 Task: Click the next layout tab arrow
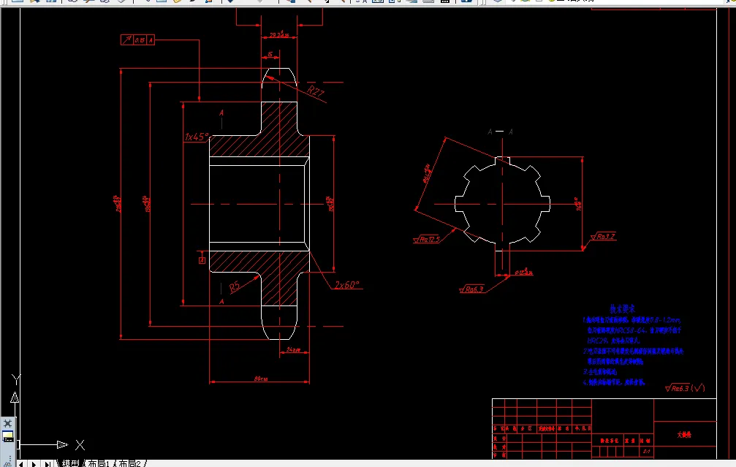point(34,464)
